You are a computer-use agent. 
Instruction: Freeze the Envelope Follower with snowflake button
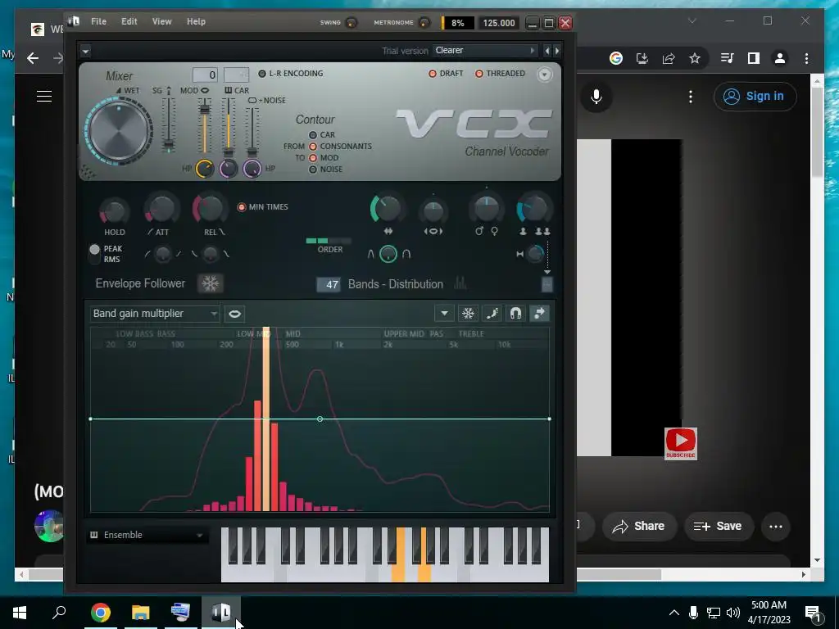click(210, 283)
